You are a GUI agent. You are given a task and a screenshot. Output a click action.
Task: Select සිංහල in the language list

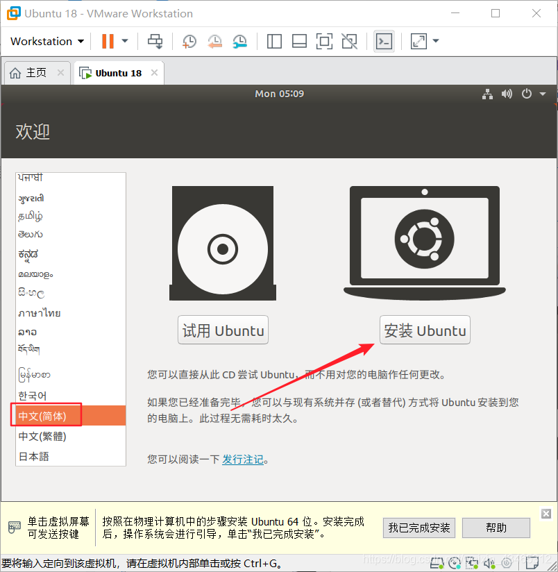tap(71, 293)
